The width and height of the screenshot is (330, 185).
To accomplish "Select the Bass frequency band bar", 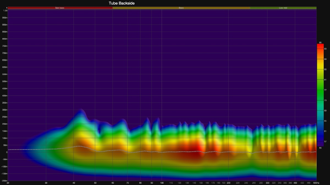I will click(181, 8).
